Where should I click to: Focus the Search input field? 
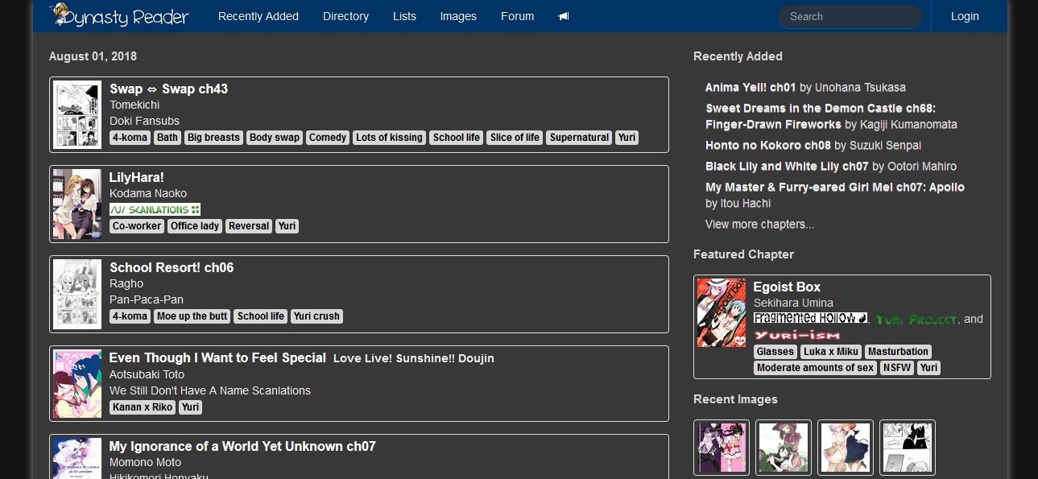click(850, 16)
